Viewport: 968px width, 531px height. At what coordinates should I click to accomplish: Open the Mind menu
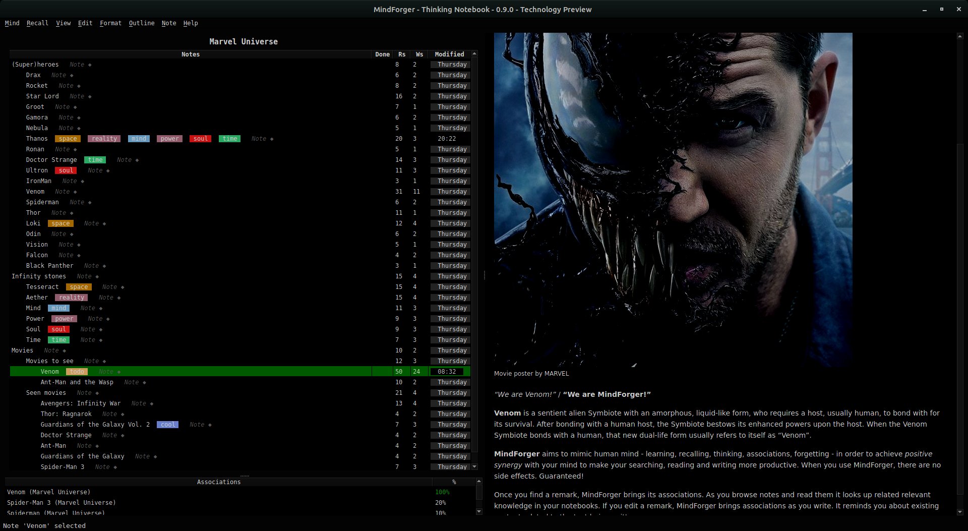click(12, 23)
